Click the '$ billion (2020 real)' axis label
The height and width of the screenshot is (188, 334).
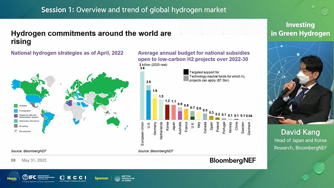point(153,65)
